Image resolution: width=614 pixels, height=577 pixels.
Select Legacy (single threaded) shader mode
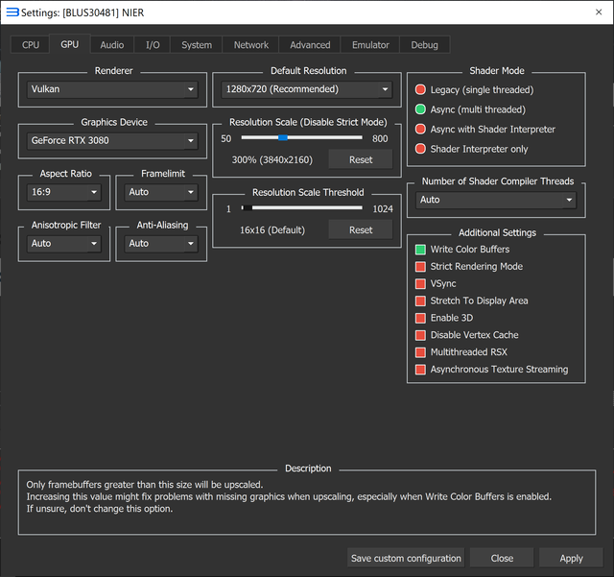click(474, 89)
